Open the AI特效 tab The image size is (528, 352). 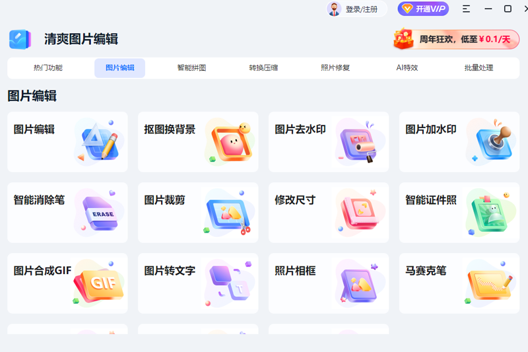pos(407,68)
